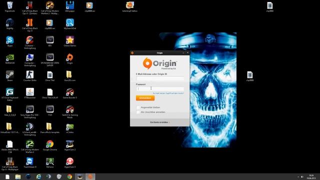The height and width of the screenshot is (180, 320).
Task: Launch the FTBlauncher Java icon
Action: coord(30,93)
